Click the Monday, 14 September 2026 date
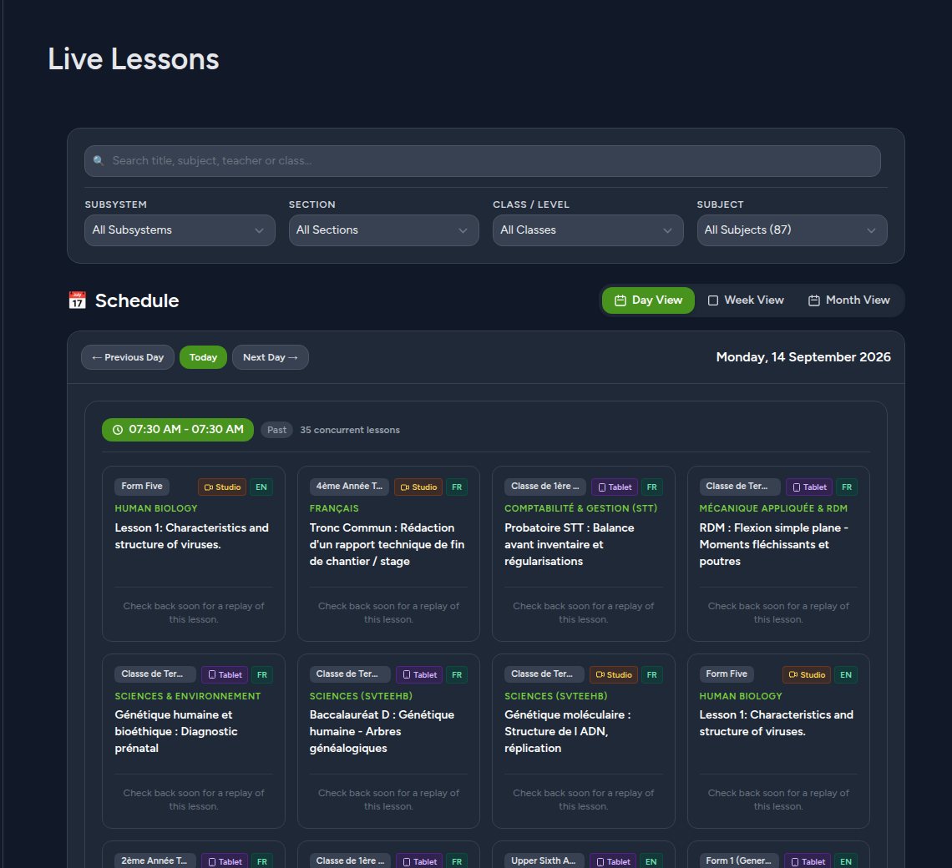This screenshot has width=952, height=868. point(803,357)
